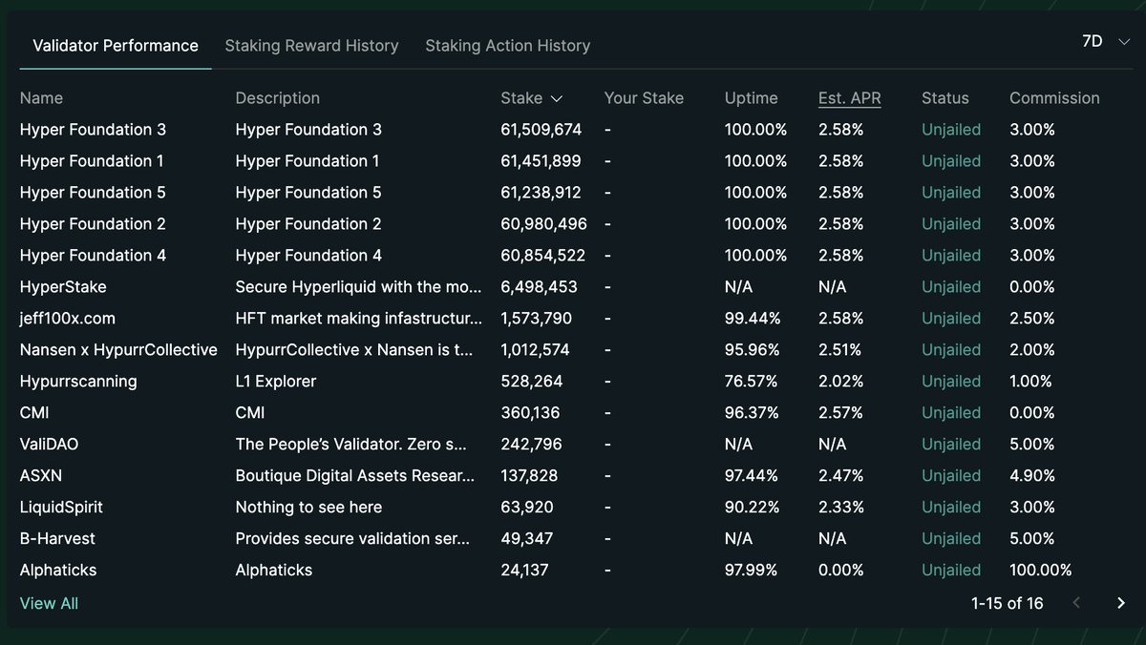Screen dimensions: 1146x645
Task: Select the Validator Performance tab
Action: point(115,45)
